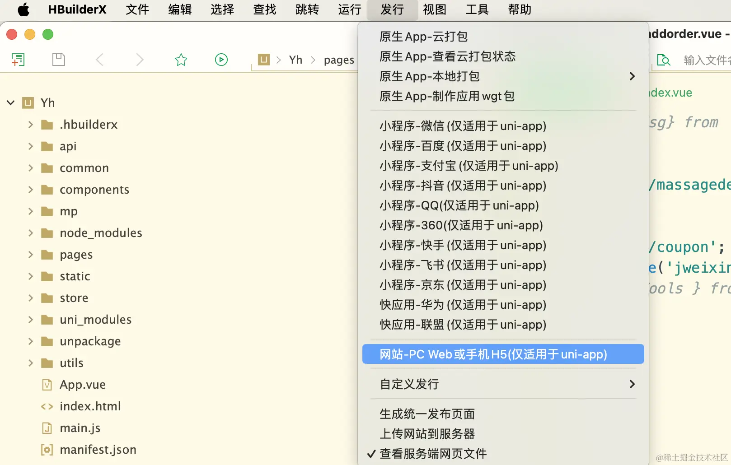
Task: Select 生成统一发布页面 menu item
Action: (503, 414)
